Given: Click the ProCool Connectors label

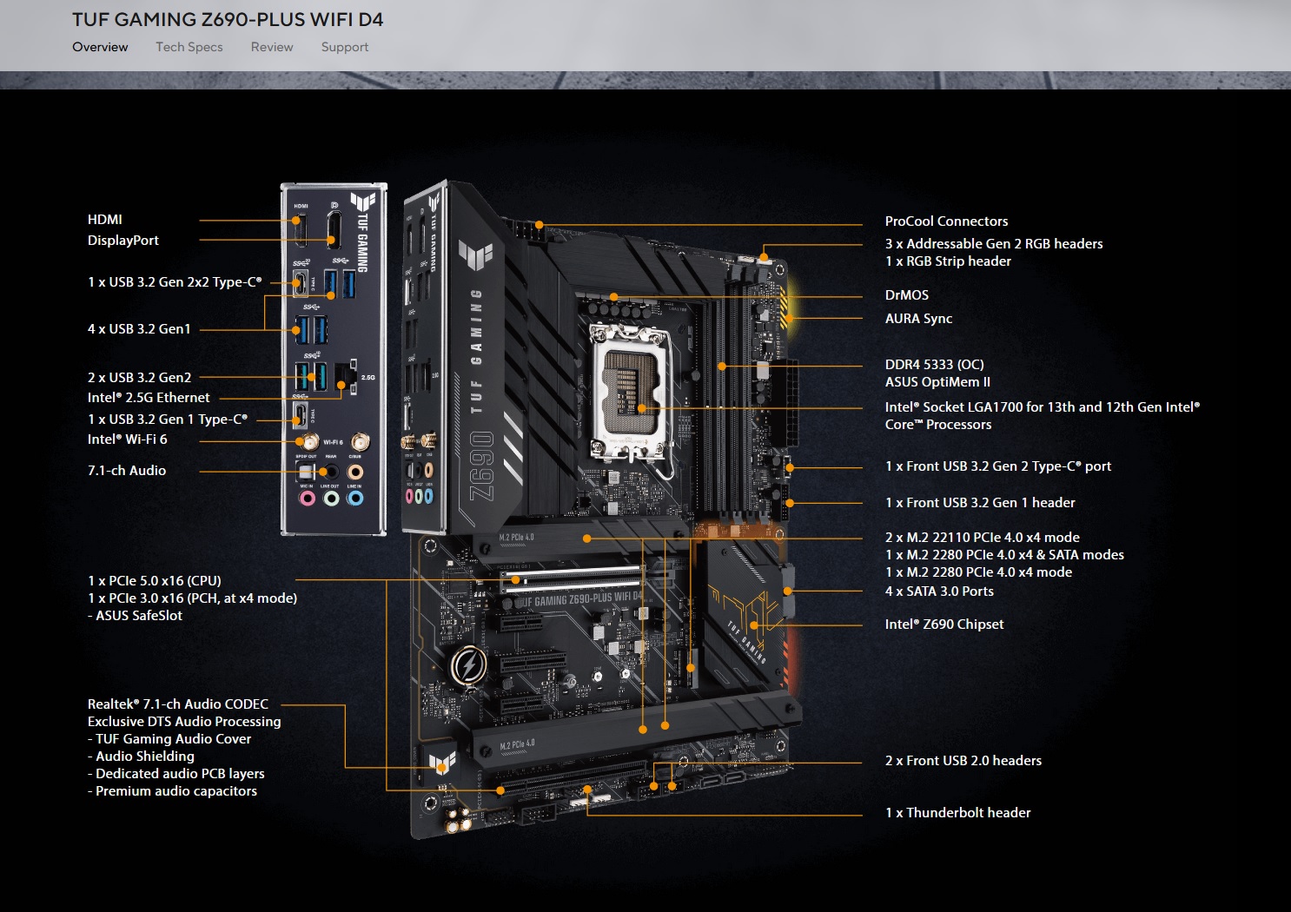Looking at the screenshot, I should point(947,221).
